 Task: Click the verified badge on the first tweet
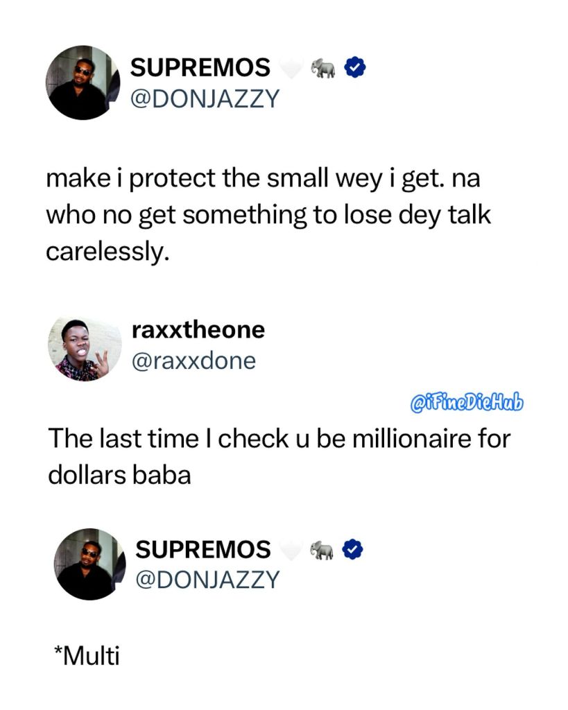[356, 68]
